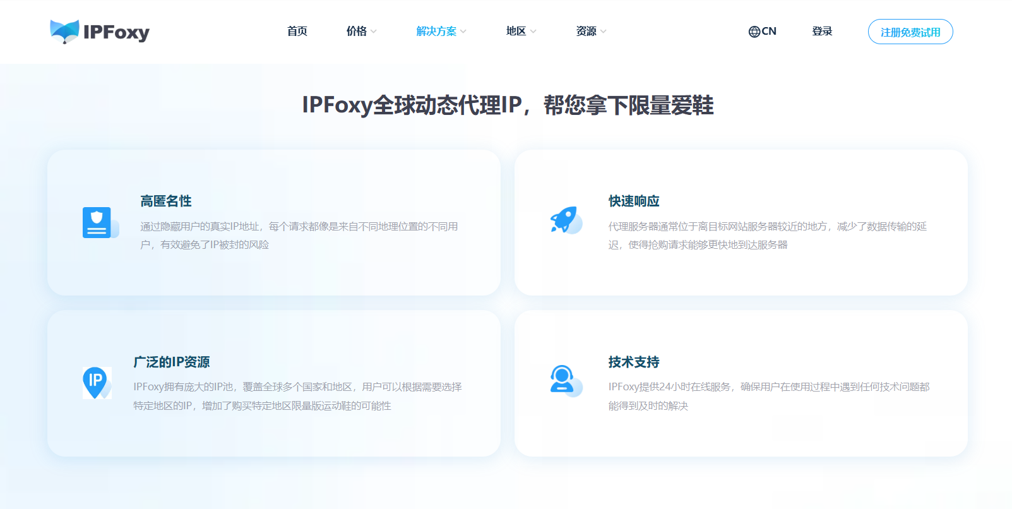Viewport: 1012px width, 509px height.
Task: Switch language via the CN label
Action: 769,31
